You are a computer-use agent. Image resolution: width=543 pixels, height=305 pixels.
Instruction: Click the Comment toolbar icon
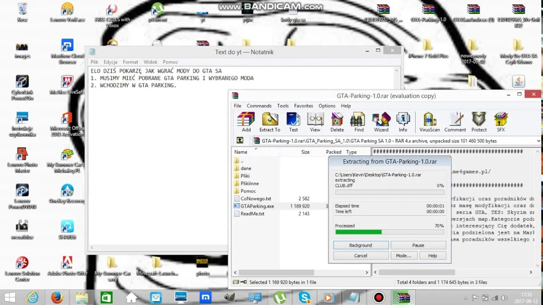point(455,122)
